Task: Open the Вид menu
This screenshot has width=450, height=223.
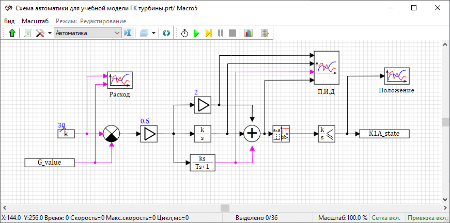Action: tap(9, 21)
